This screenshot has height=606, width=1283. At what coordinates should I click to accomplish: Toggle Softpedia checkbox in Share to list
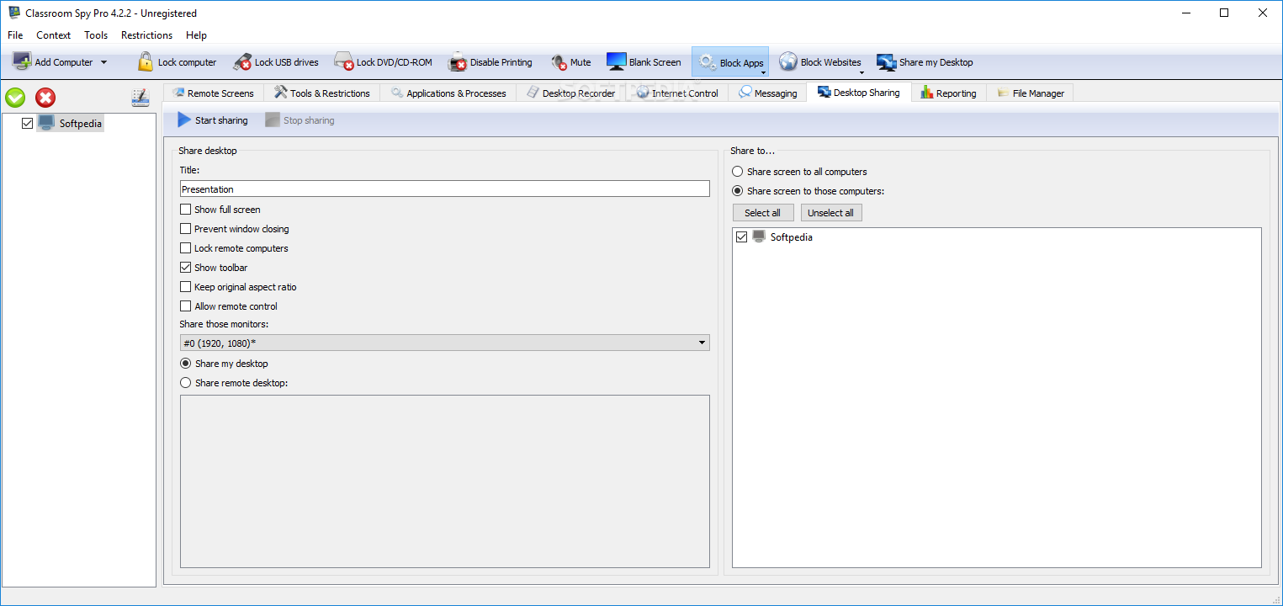click(x=741, y=237)
